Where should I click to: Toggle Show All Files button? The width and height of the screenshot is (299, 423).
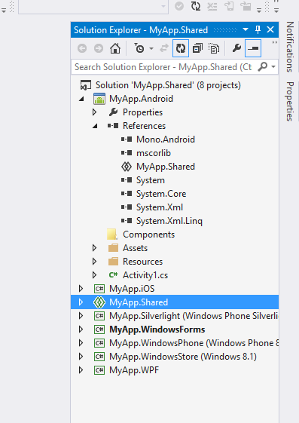coord(214,48)
